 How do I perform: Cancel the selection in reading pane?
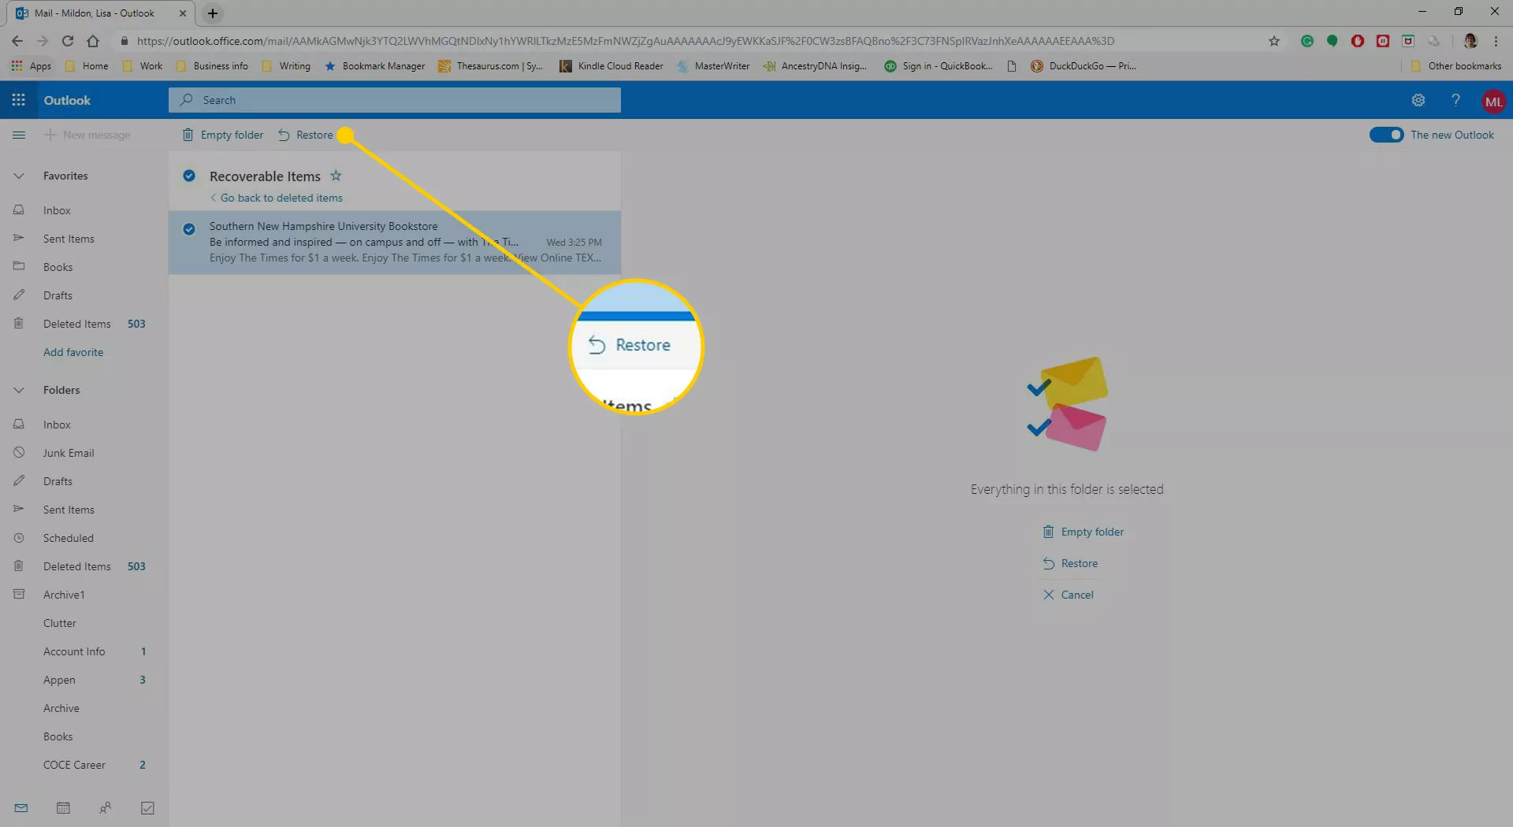tap(1069, 595)
